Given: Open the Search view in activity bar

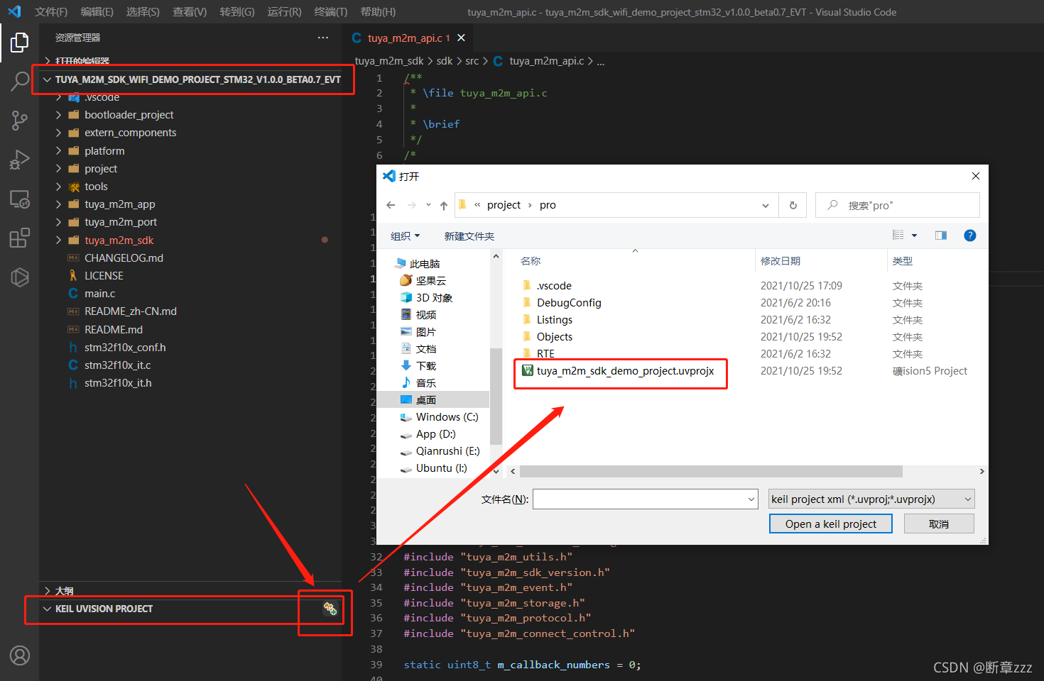Looking at the screenshot, I should [x=19, y=81].
